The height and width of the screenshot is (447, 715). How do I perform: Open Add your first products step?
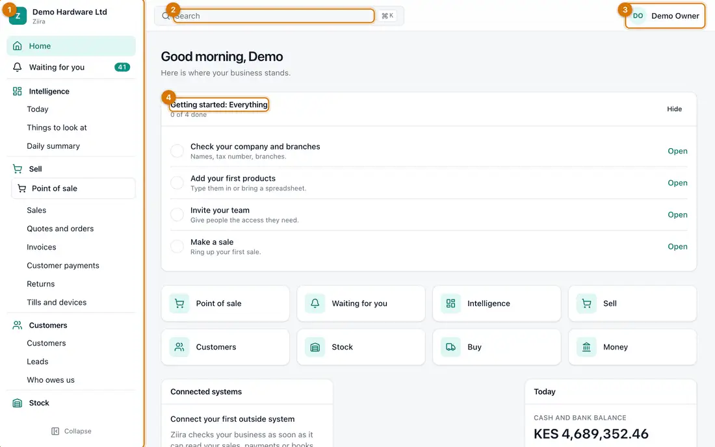pos(677,183)
